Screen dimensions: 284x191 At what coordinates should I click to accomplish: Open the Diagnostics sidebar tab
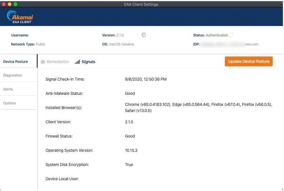click(x=13, y=75)
